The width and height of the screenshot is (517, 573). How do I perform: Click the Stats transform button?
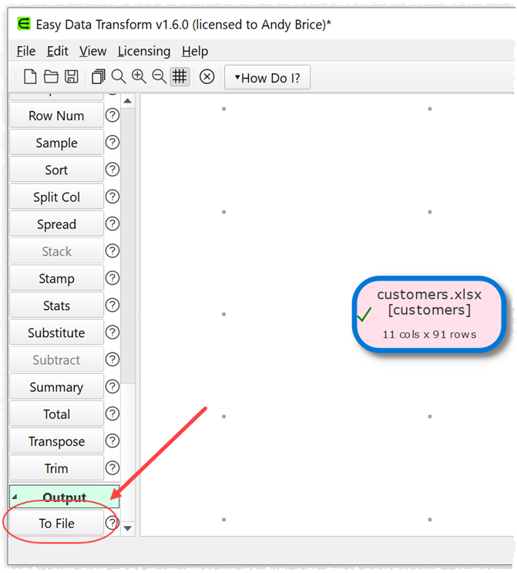click(56, 305)
